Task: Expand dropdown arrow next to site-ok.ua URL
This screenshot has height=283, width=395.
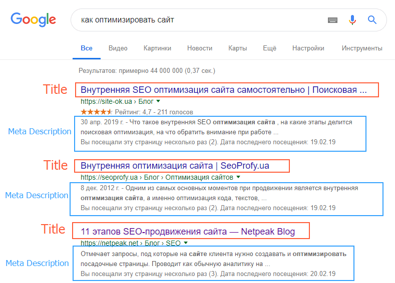Action: tap(158, 101)
